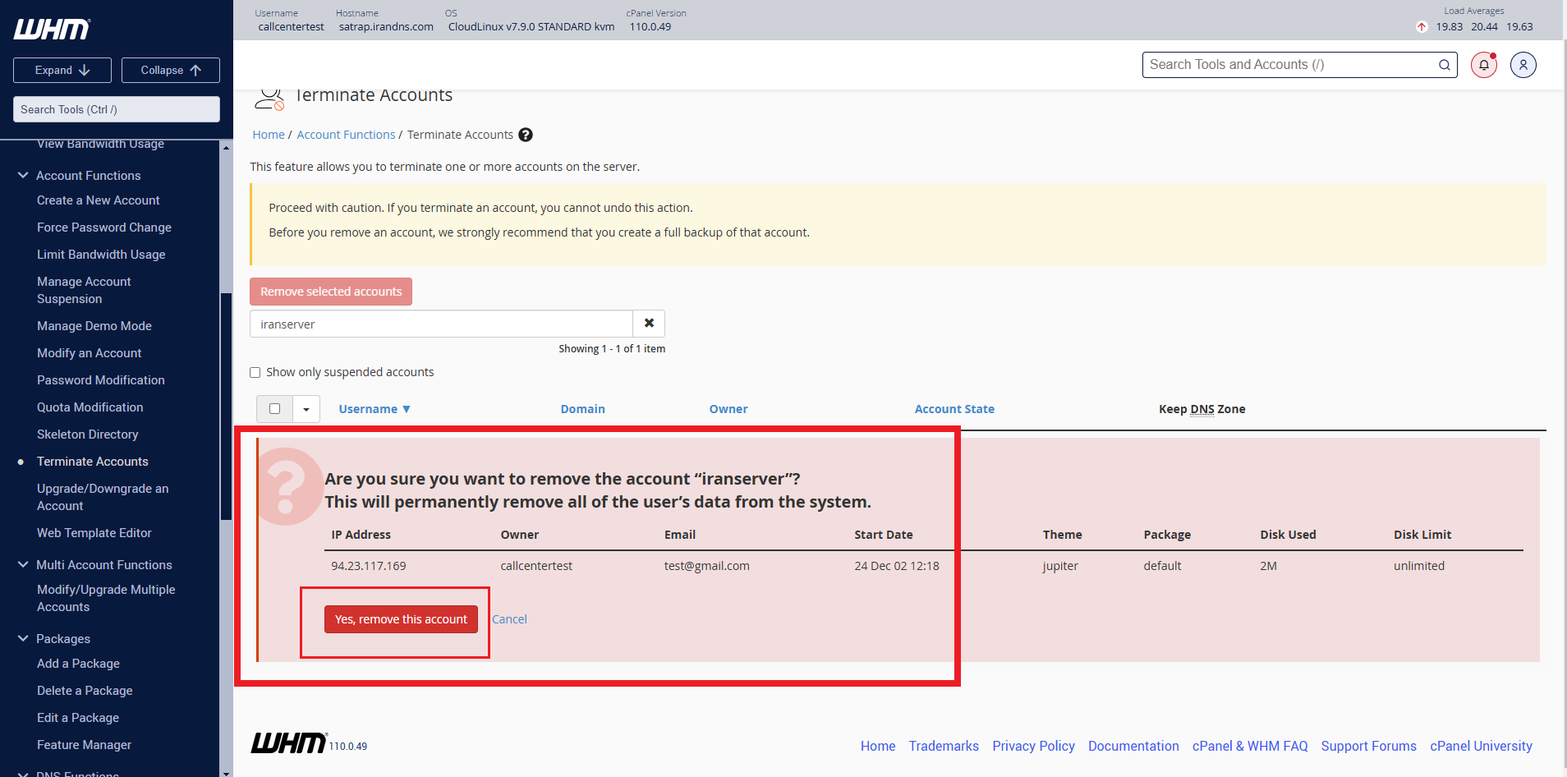The height and width of the screenshot is (777, 1567).
Task: Collapse the Account Functions sidebar section
Action: 23,176
